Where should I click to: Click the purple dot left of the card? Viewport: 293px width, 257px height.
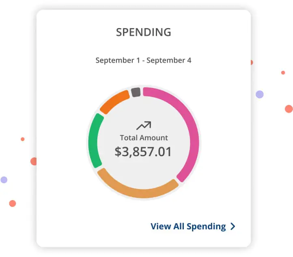point(4,180)
